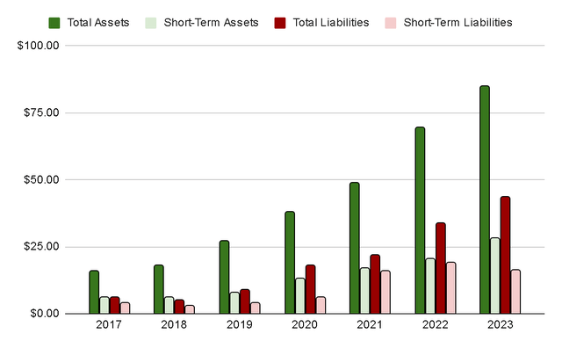The width and height of the screenshot is (562, 348).
Task: Click the 2023 Total Assets bar
Action: [x=485, y=199]
